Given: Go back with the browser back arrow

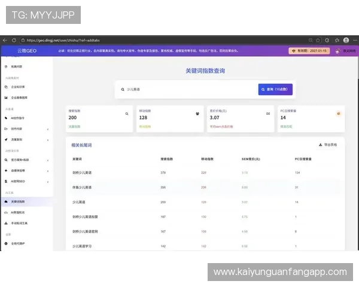Looking at the screenshot, I should tap(5, 40).
